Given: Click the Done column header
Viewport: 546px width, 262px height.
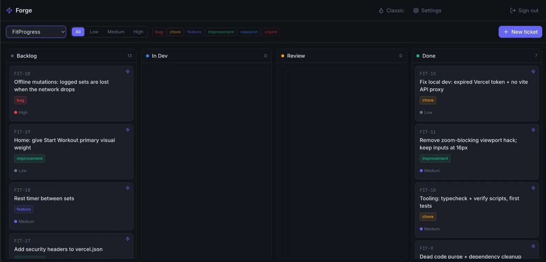Looking at the screenshot, I should pos(477,56).
